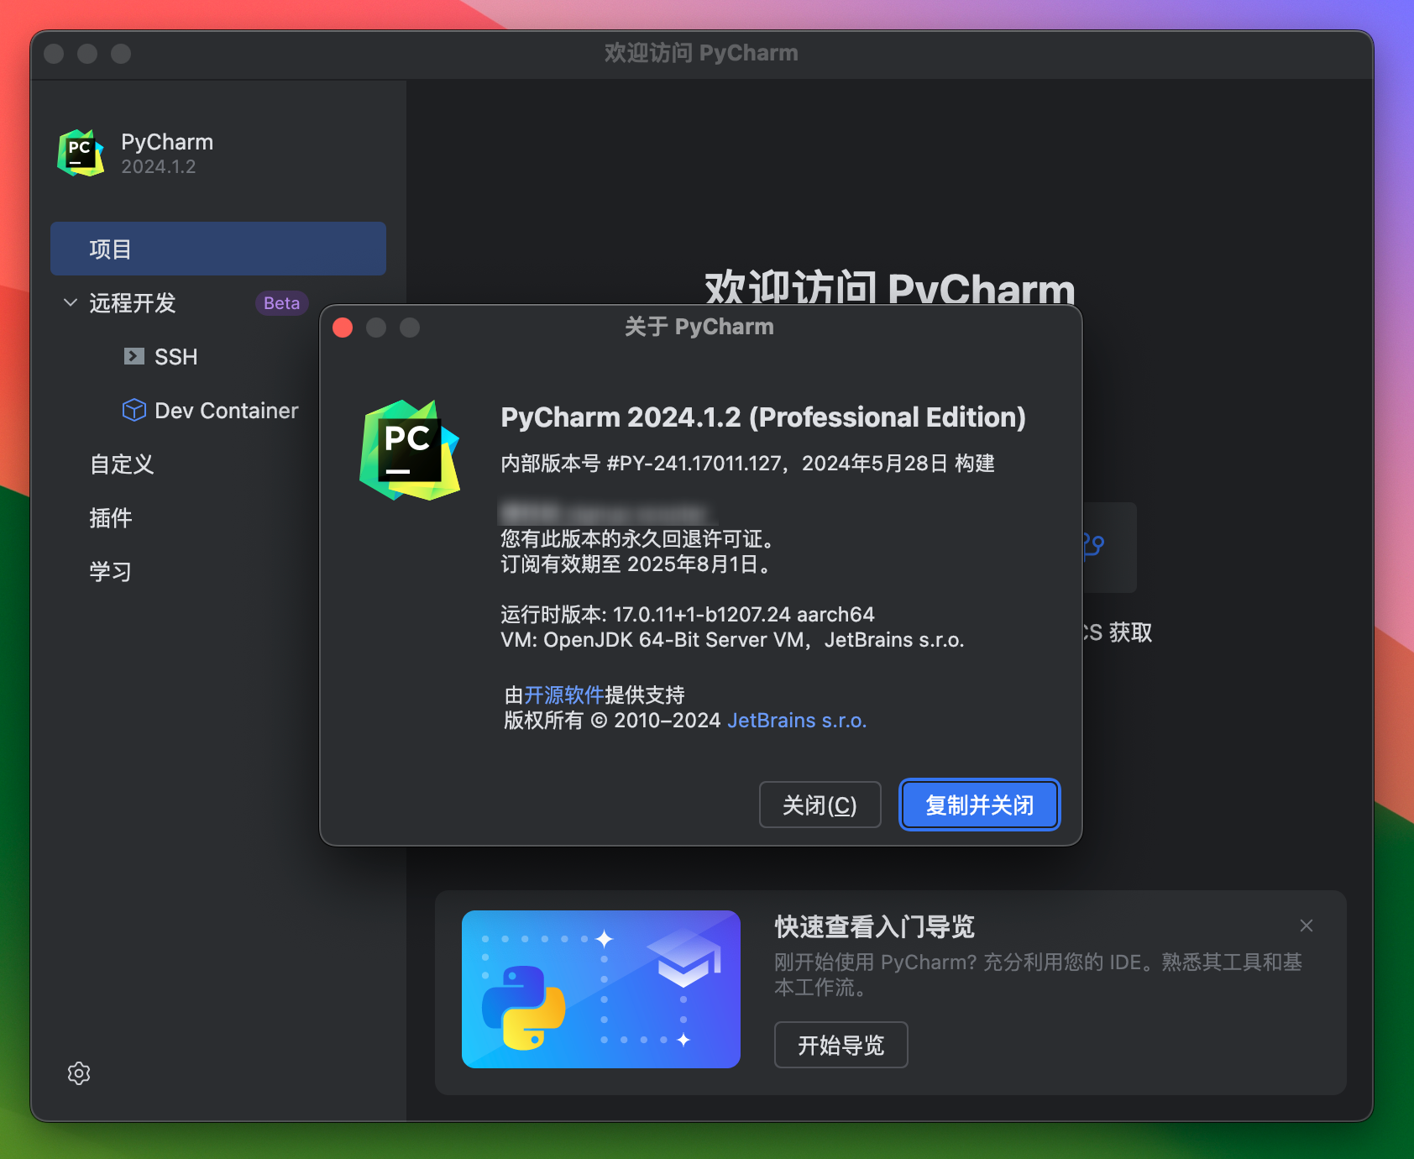Click the 刚开始使用 PyCharm? banner description
The image size is (1414, 1159).
pos(1038,974)
